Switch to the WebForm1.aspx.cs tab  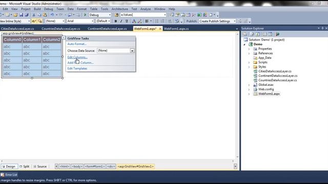pos(176,29)
